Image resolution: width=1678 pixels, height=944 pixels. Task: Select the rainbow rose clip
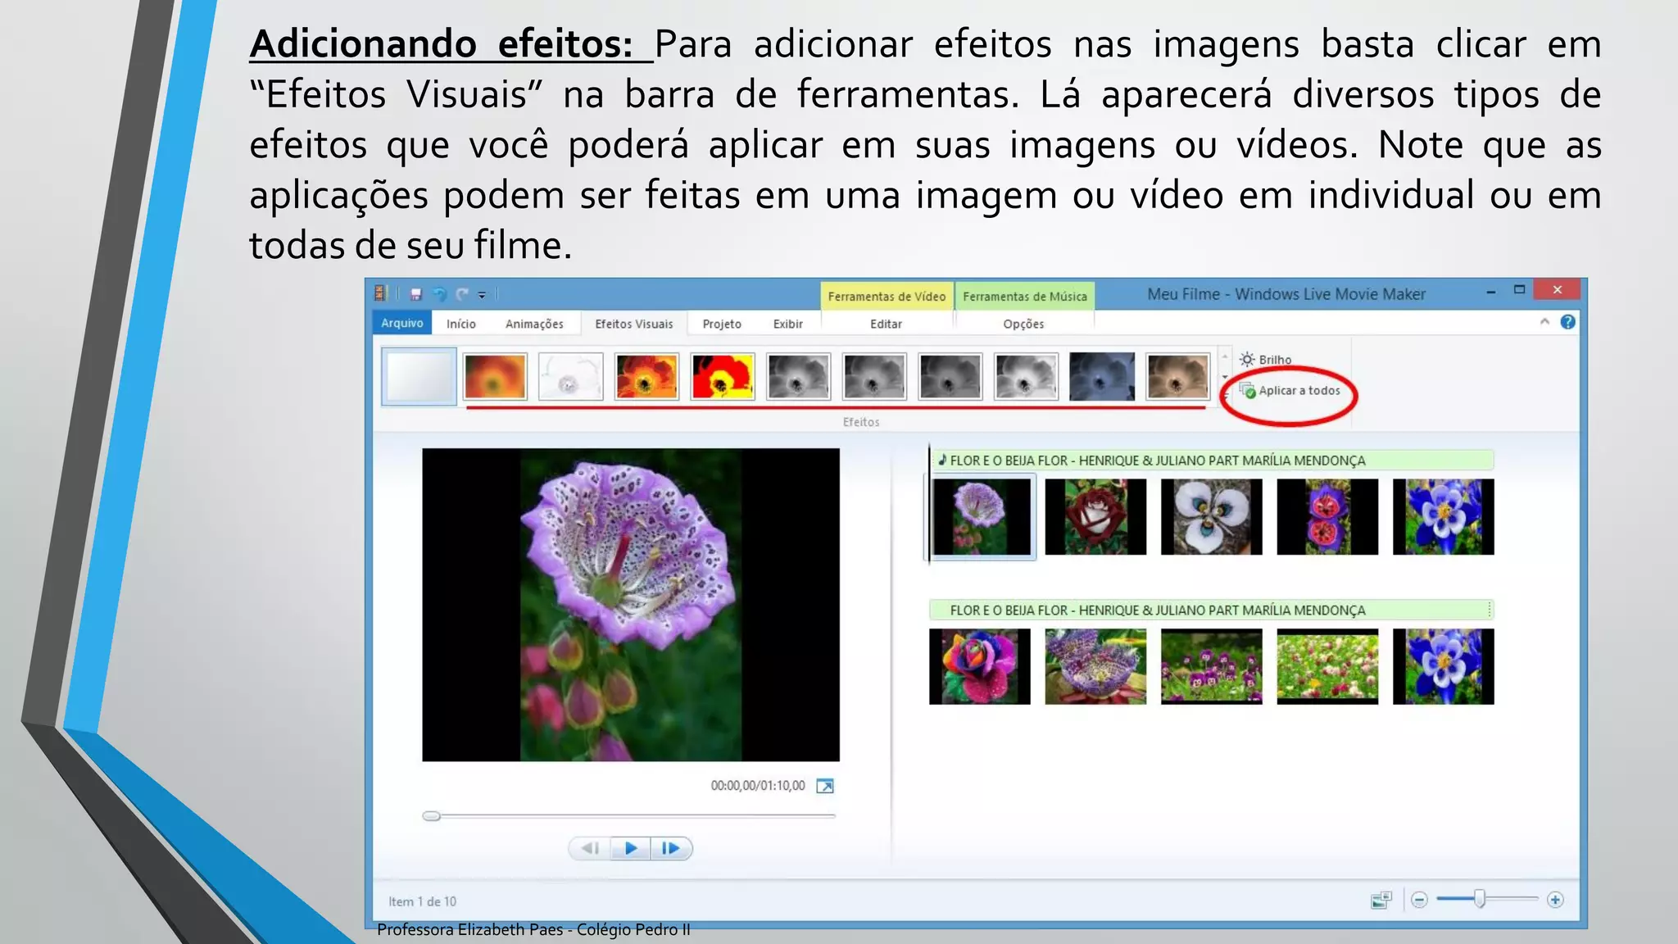980,666
